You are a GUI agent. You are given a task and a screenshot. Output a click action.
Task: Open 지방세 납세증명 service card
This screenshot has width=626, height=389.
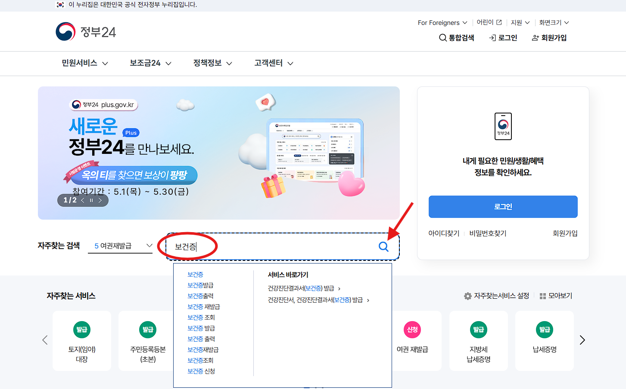point(479,341)
